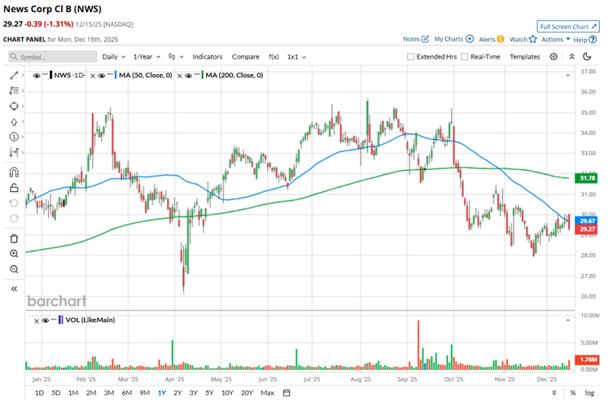This screenshot has width=613, height=405.
Task: Toggle visibility of NWS price series
Action: click(37, 76)
